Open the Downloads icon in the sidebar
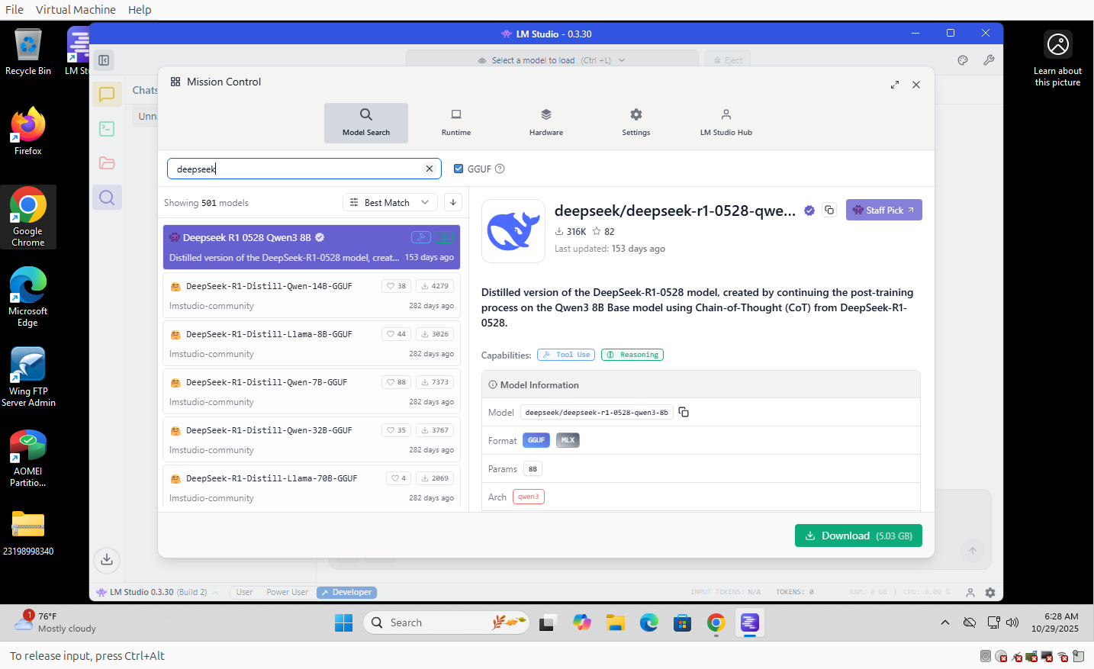Screen dimensions: 1094x669 (x=107, y=559)
